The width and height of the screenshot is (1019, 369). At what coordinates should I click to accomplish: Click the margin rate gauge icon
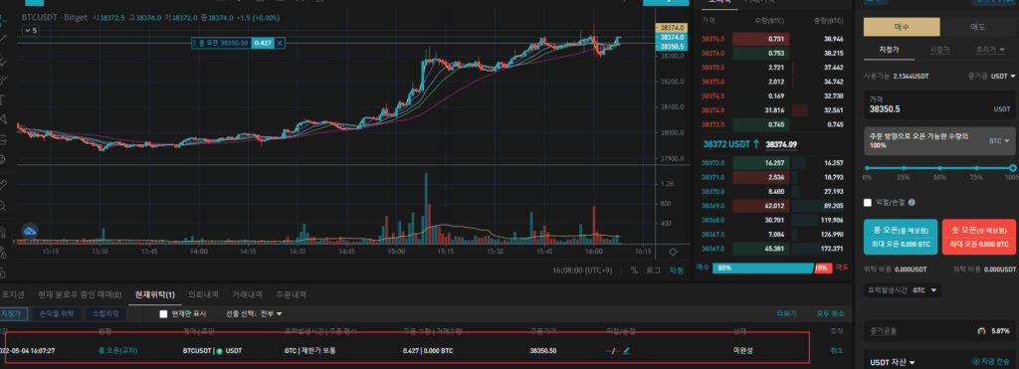981,331
